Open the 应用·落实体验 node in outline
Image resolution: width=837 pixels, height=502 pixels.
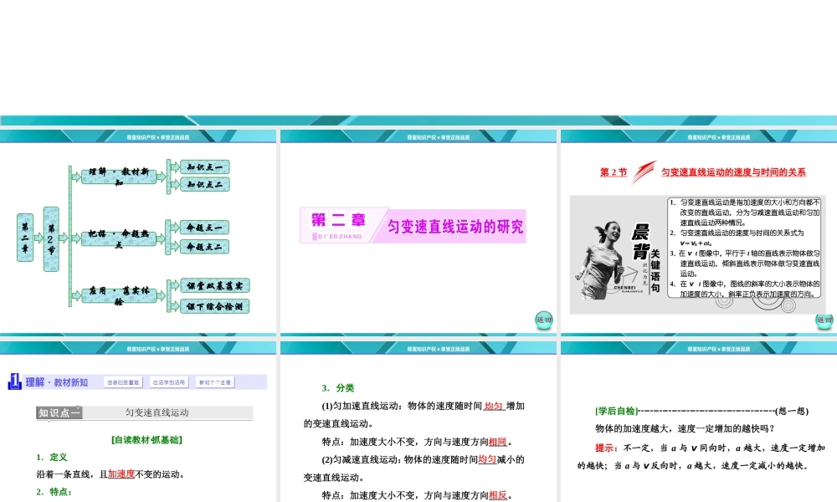point(119,295)
